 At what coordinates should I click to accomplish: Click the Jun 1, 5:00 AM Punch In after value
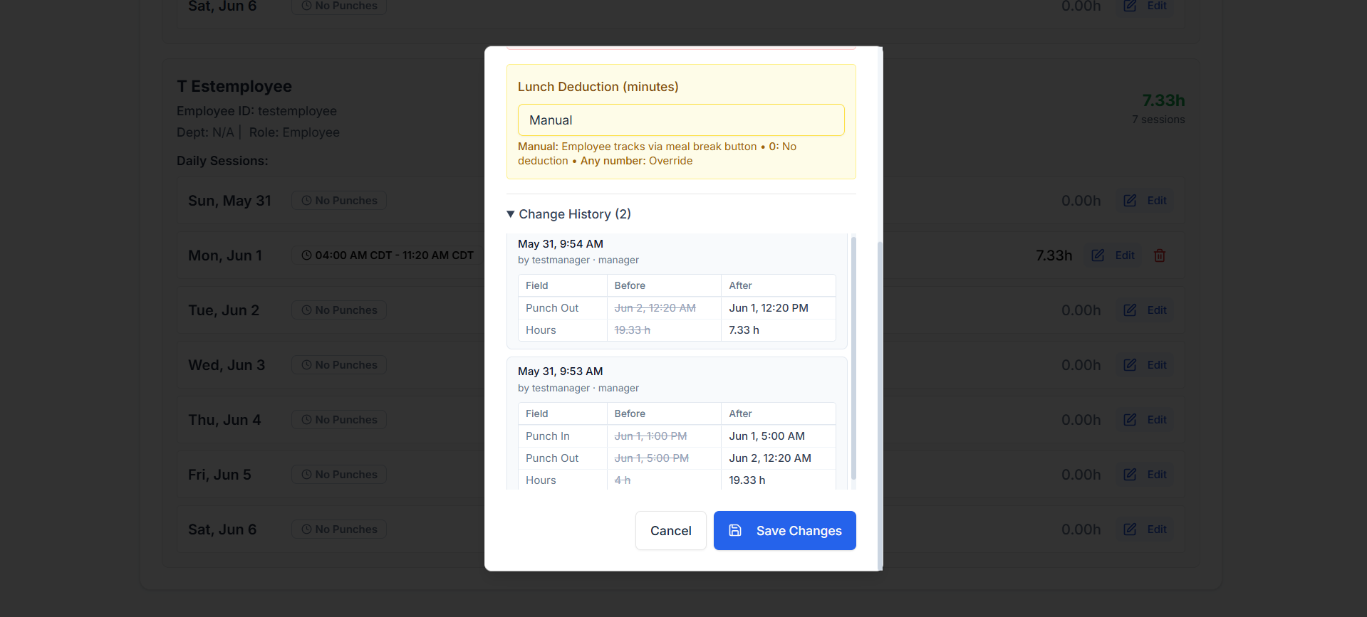pos(766,436)
